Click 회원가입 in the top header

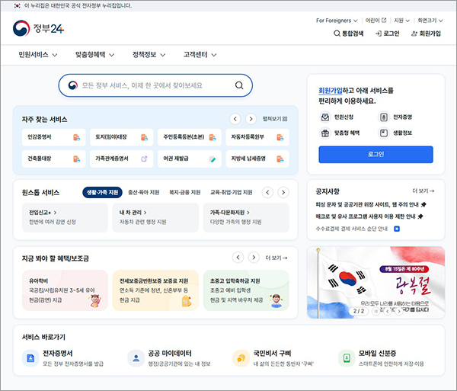point(426,34)
